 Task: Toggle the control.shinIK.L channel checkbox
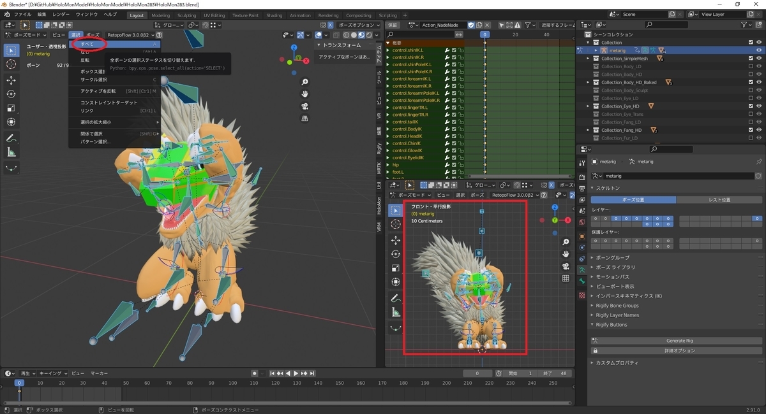pyautogui.click(x=454, y=50)
